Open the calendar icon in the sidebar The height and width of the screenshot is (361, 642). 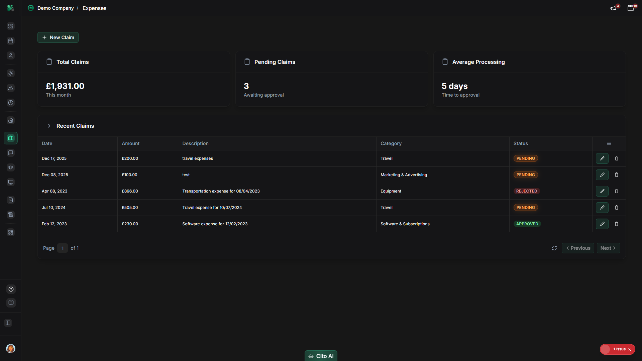coord(11,41)
